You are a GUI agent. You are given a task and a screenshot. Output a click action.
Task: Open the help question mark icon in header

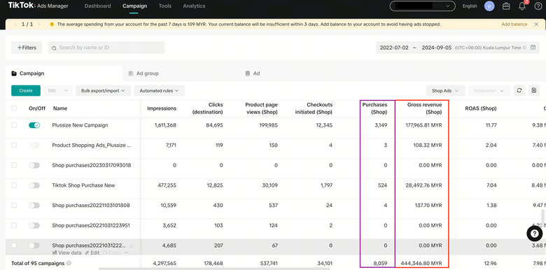click(x=538, y=6)
